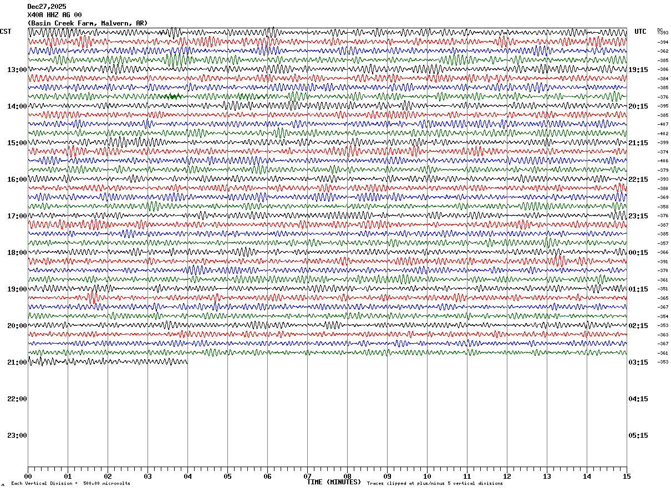
Task: Click the DC offset value -380
Action: coord(663,188)
